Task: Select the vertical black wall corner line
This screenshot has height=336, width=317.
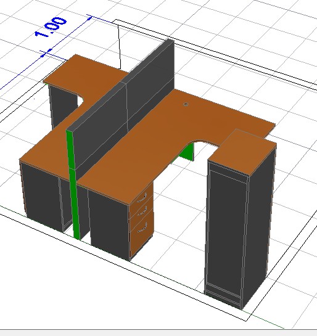Action: coord(120,46)
